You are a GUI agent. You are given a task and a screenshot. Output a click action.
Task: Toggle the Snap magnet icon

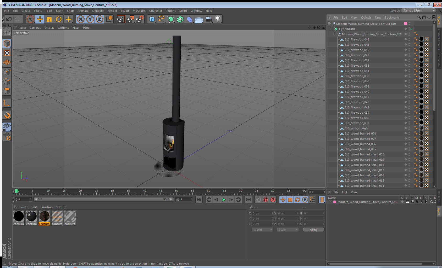pyautogui.click(x=7, y=115)
